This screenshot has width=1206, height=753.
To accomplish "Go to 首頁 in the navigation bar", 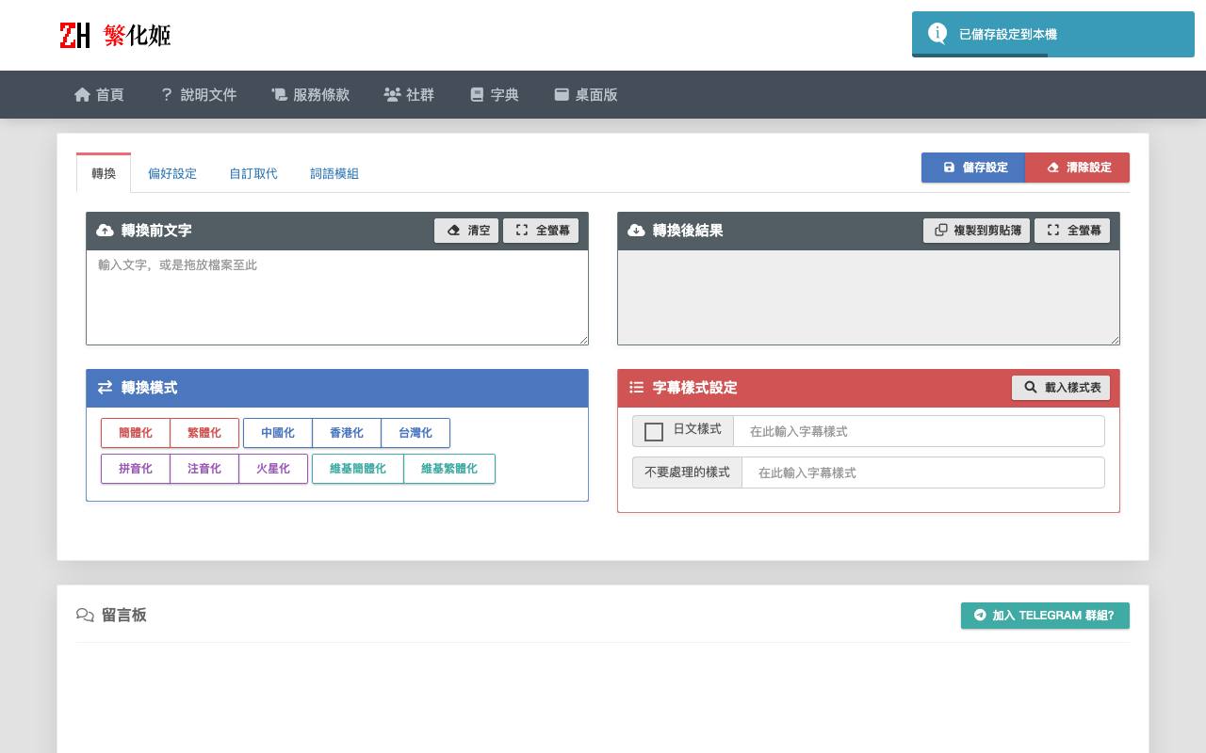I will coord(99,94).
